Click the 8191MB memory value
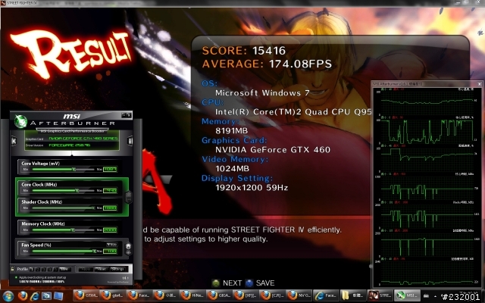Image resolution: width=485 pixels, height=303 pixels. click(231, 131)
